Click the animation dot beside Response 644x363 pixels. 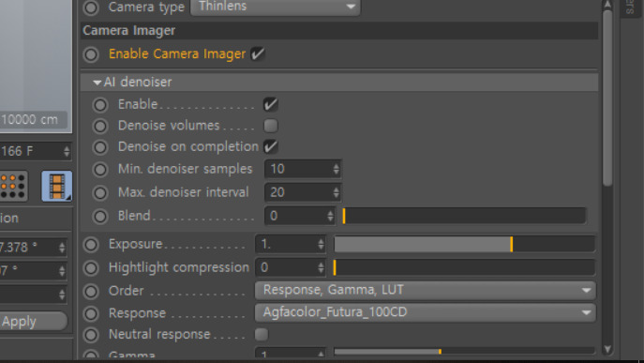[x=91, y=313]
